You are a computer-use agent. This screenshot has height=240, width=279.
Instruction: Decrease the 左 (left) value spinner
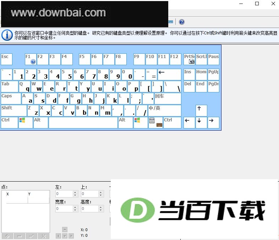[75, 195]
